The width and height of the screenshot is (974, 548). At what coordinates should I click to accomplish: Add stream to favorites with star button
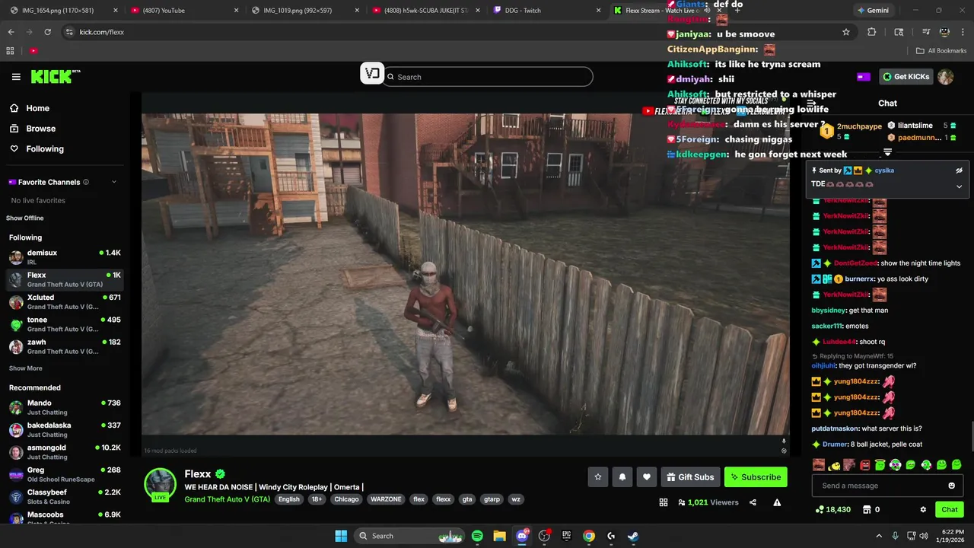(598, 477)
